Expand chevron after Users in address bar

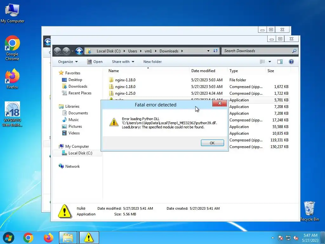click(141, 51)
